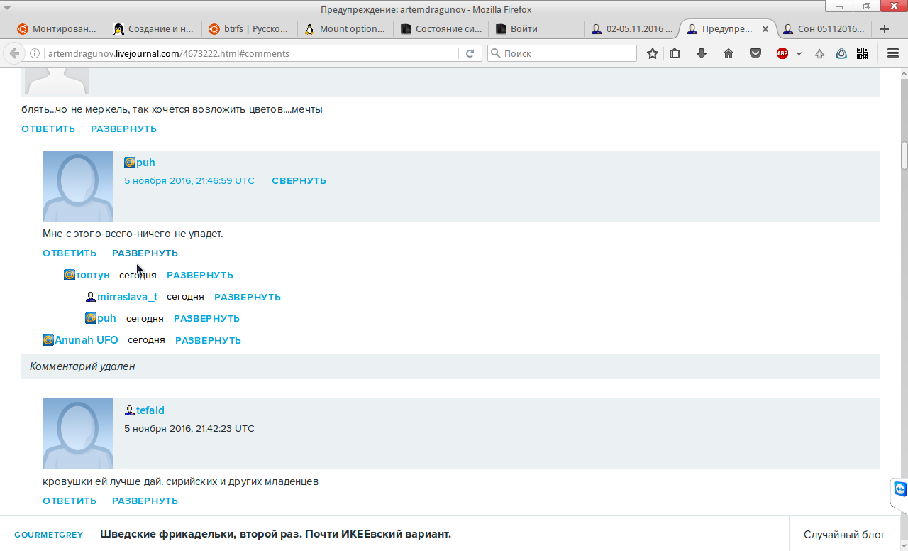
Task: Open Anunah UFO's journal via username
Action: pyautogui.click(x=87, y=340)
